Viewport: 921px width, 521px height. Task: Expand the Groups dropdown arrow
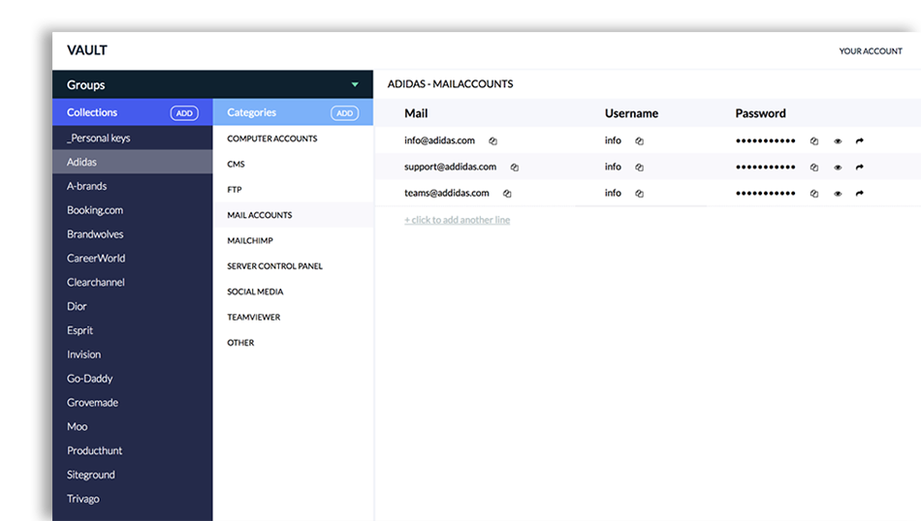[355, 84]
